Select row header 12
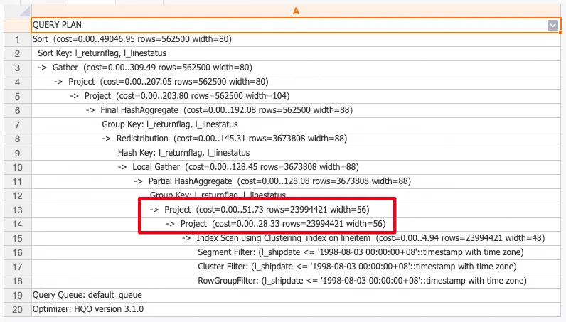This screenshot has height=322, width=566. click(17, 195)
